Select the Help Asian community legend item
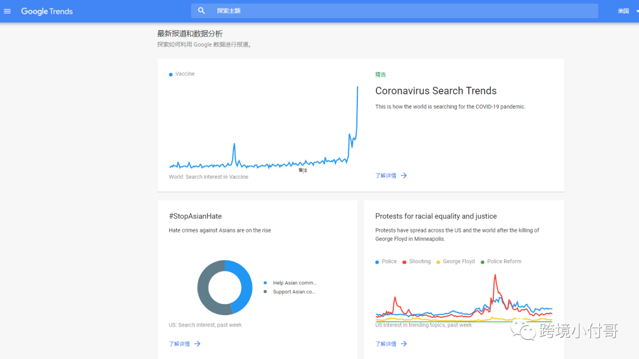Image resolution: width=639 pixels, height=359 pixels. click(294, 283)
